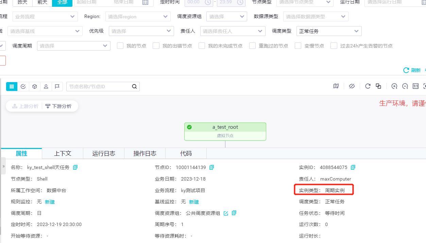
Task: Select the grid view icon in DAG toolbar
Action: point(12,87)
